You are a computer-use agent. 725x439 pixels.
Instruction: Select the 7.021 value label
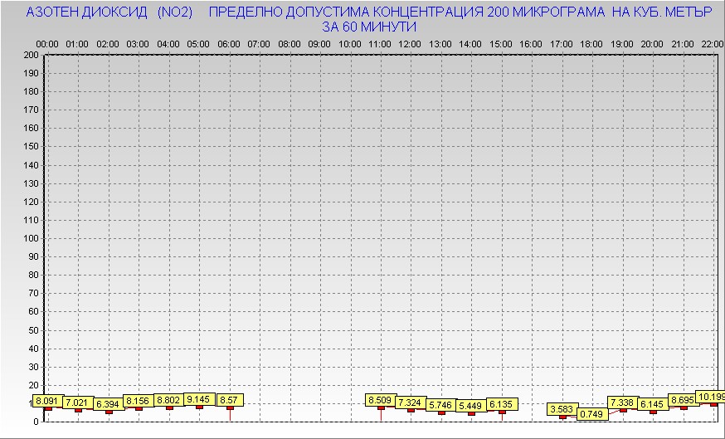tap(79, 403)
